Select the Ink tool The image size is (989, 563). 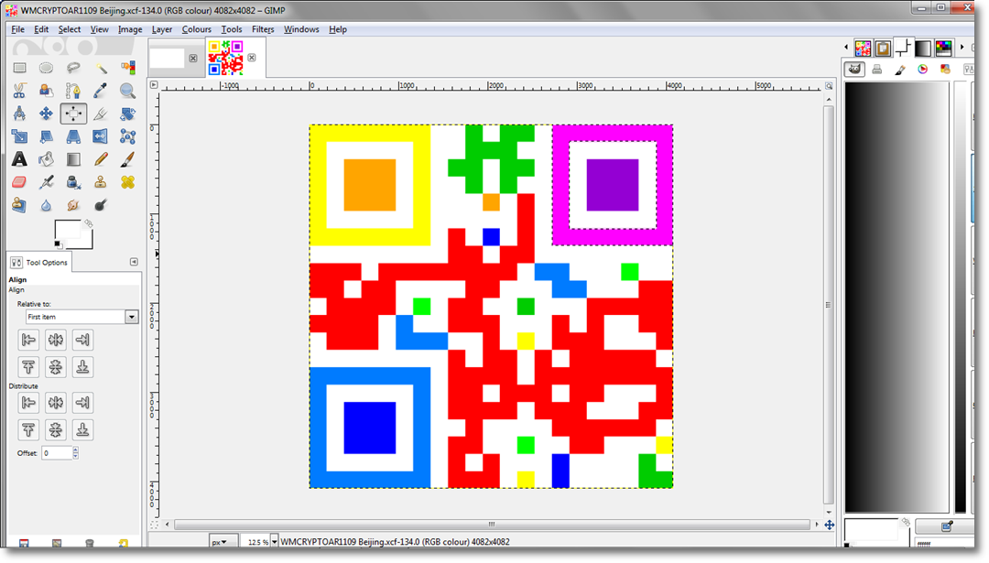pyautogui.click(x=73, y=182)
